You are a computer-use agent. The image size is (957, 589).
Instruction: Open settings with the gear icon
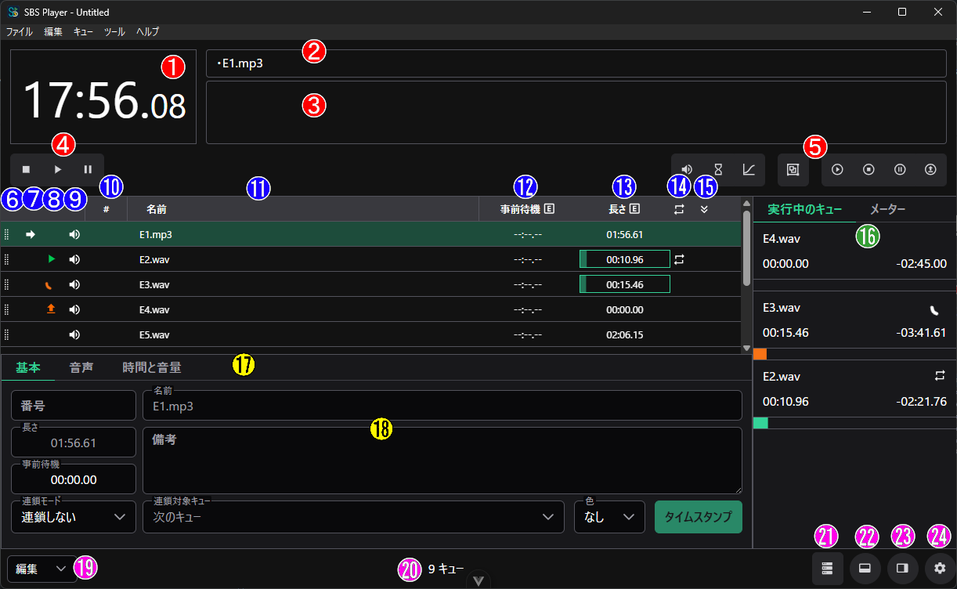coord(940,569)
